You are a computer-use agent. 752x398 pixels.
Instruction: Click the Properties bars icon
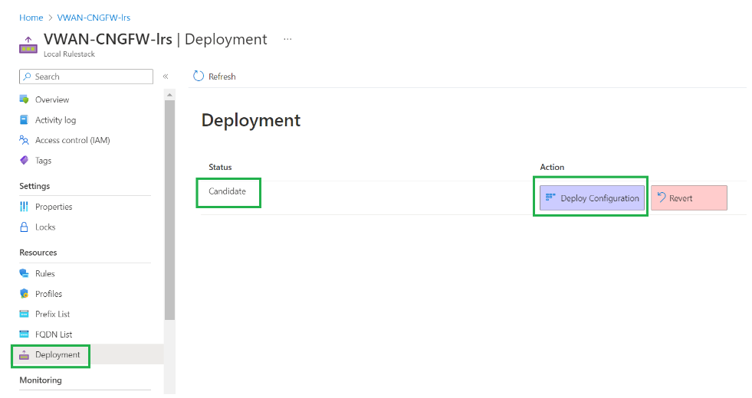pos(24,207)
